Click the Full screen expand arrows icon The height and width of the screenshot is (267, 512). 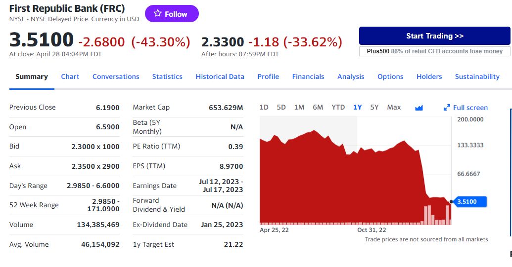(447, 108)
